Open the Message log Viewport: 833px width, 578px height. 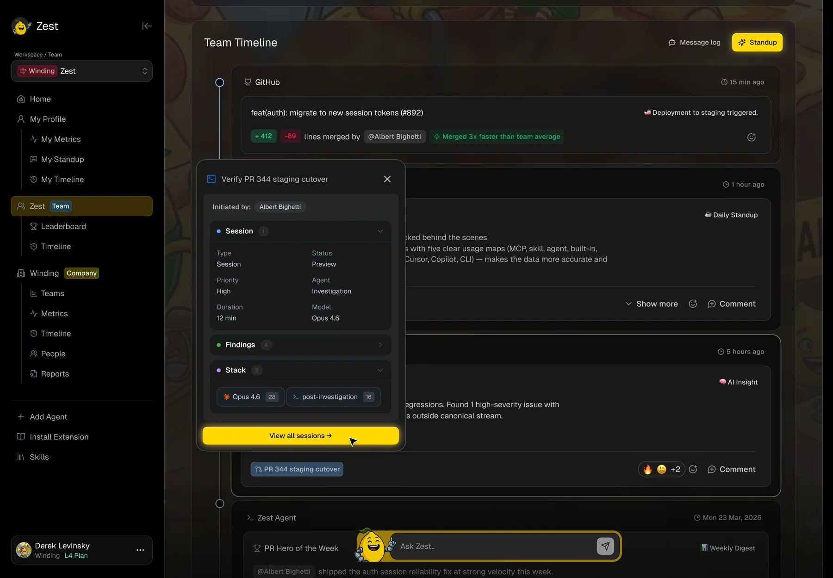pyautogui.click(x=695, y=43)
